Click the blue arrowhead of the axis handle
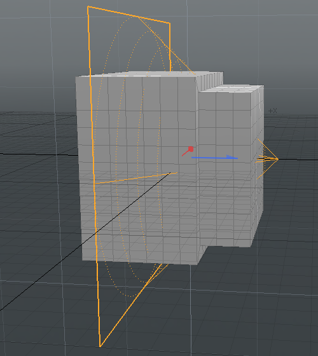 pyautogui.click(x=232, y=157)
